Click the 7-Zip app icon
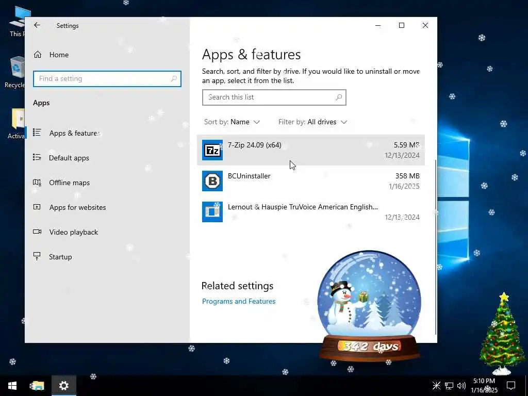This screenshot has height=396, width=528. pyautogui.click(x=212, y=150)
